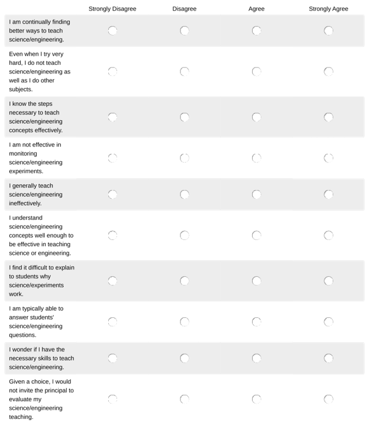Mark Agree for knowing the steps necessary
This screenshot has width=369, height=425.
pyautogui.click(x=256, y=117)
